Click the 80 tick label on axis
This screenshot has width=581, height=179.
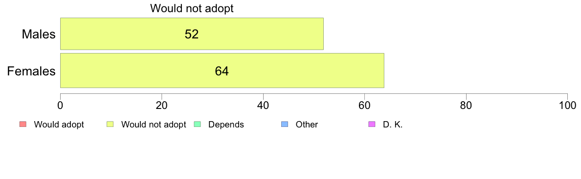tap(466, 105)
